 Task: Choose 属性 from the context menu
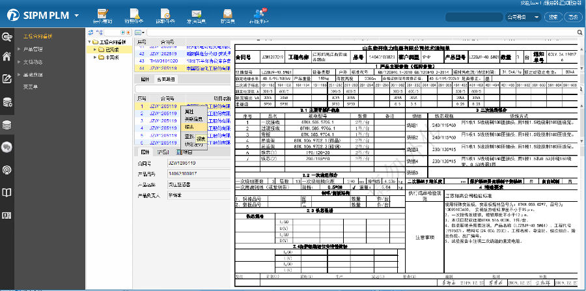tap(189, 112)
